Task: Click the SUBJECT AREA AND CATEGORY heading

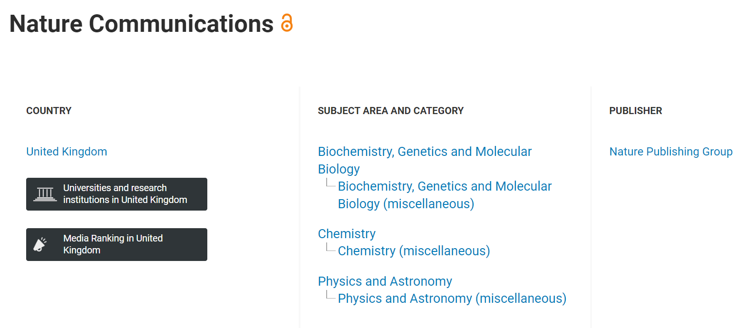Action: (390, 111)
